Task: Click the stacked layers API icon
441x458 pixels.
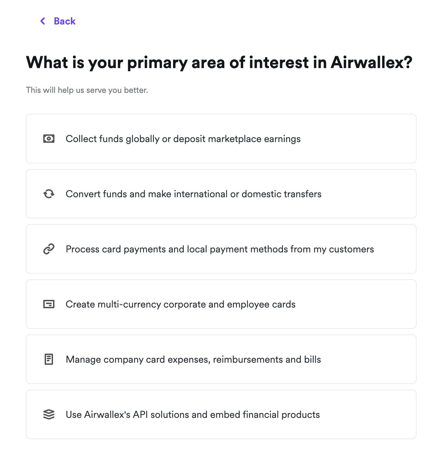Action: tap(49, 414)
